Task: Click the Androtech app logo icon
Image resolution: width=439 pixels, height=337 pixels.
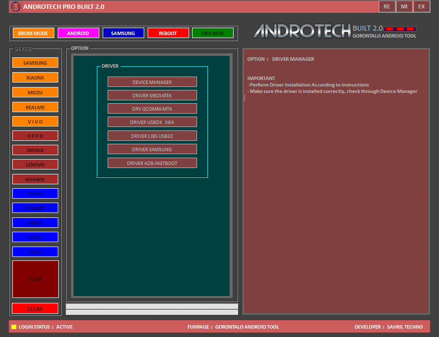Action: [x=15, y=6]
